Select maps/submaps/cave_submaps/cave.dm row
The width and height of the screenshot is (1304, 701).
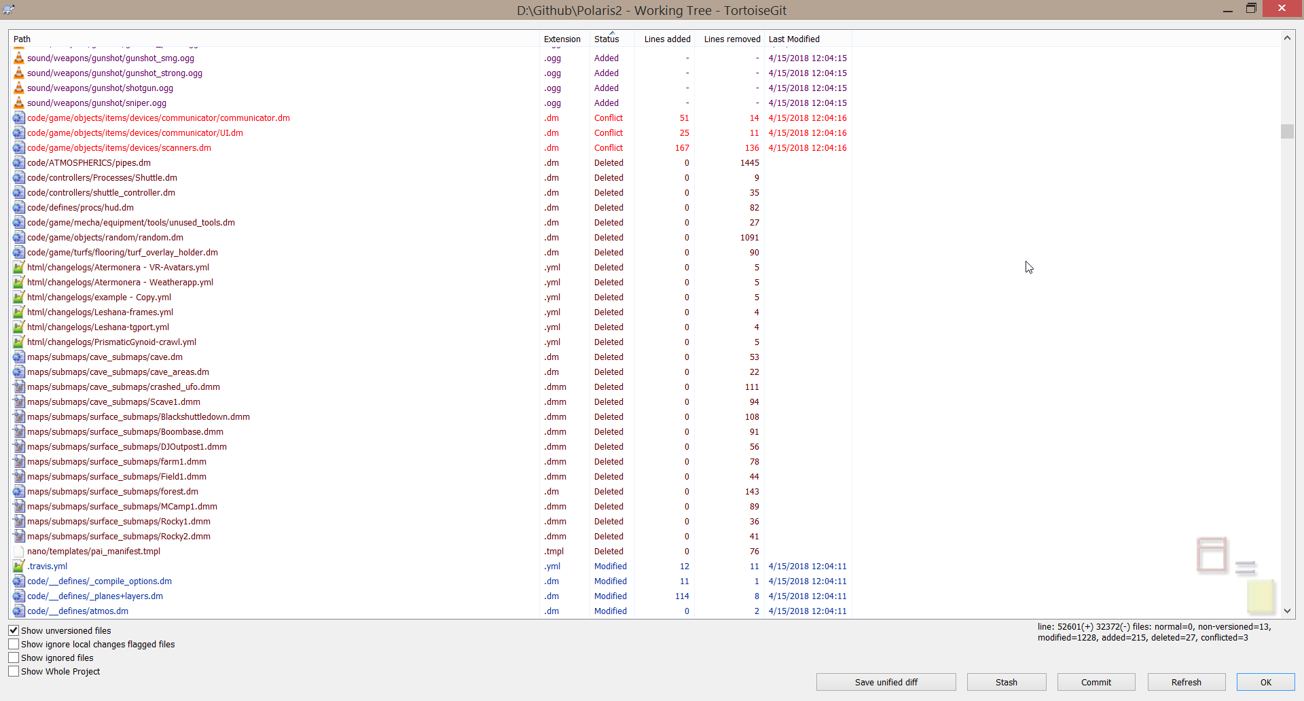[x=432, y=357]
